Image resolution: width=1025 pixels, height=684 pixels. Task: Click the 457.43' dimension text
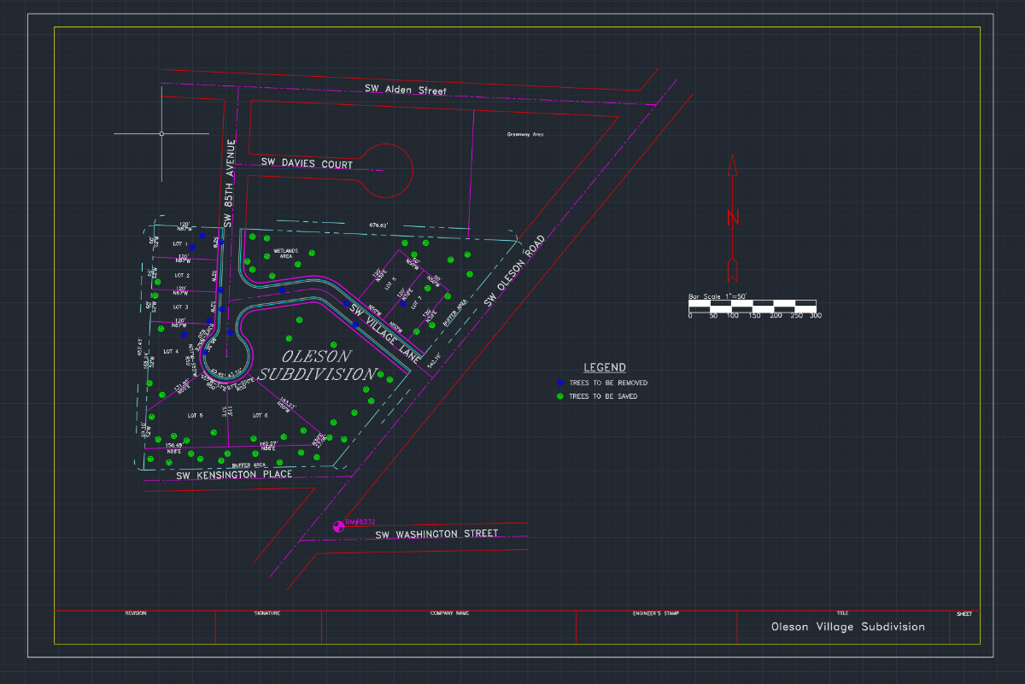point(139,348)
